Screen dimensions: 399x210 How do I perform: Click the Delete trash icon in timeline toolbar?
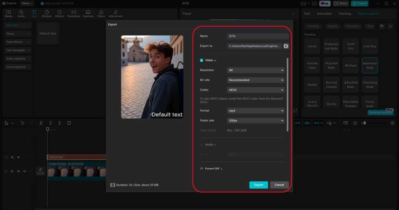[x=69, y=123]
